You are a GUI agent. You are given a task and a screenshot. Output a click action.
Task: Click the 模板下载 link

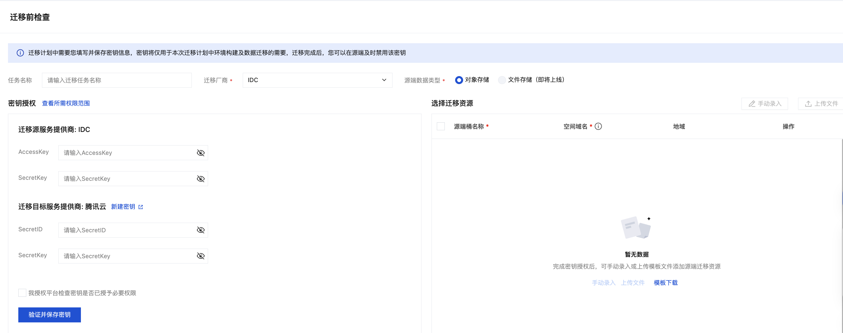point(666,283)
